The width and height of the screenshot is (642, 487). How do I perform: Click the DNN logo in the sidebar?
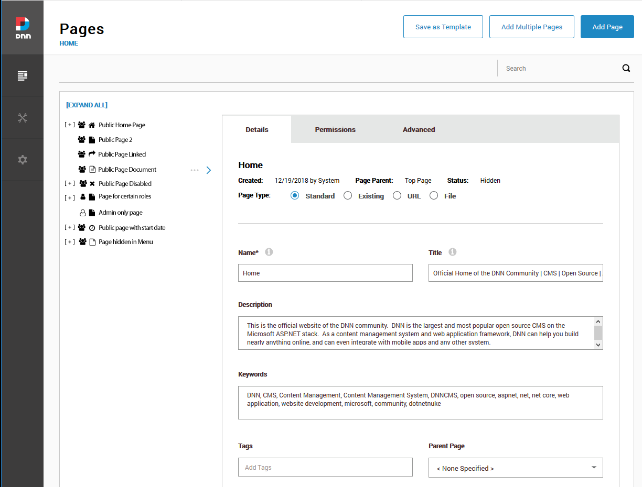pyautogui.click(x=22, y=28)
